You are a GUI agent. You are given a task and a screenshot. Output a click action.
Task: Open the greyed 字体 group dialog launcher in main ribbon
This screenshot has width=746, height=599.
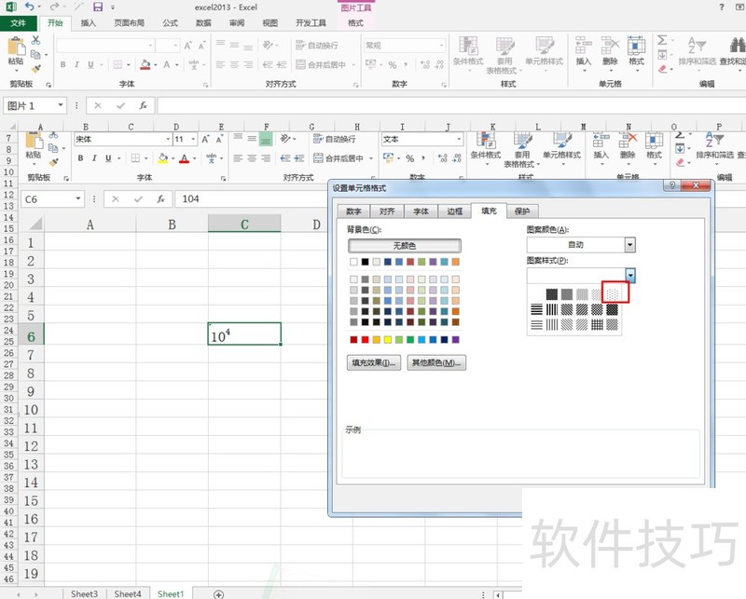(x=205, y=85)
